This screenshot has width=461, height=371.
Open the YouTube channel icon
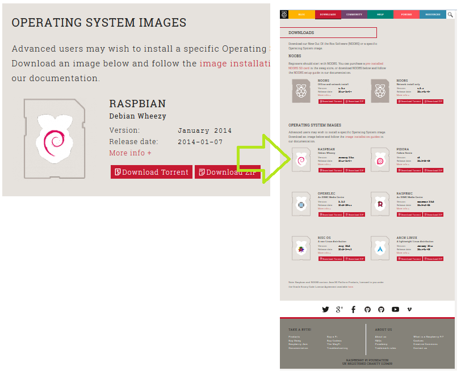pyautogui.click(x=395, y=309)
